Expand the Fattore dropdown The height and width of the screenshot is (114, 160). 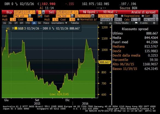[112, 19]
